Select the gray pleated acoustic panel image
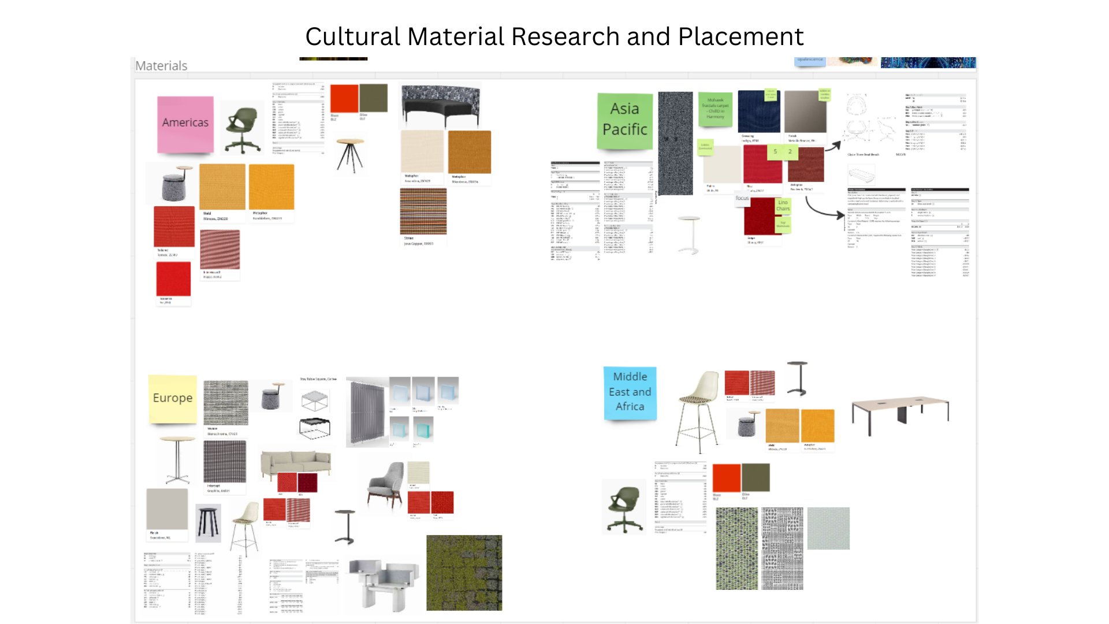The image size is (1109, 624). pyautogui.click(x=367, y=413)
